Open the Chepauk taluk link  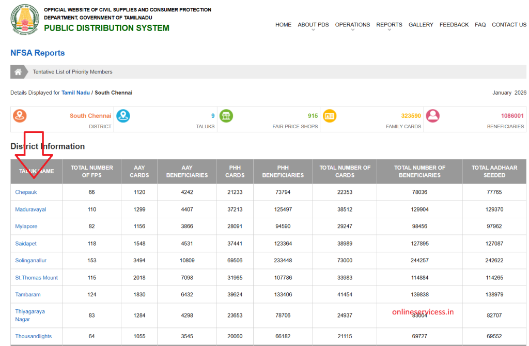pos(26,192)
